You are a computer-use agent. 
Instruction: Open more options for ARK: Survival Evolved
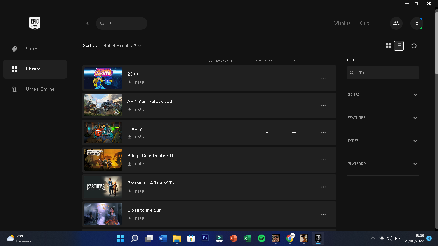click(x=324, y=105)
